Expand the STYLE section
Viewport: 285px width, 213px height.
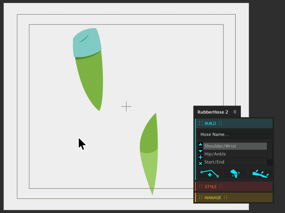click(x=211, y=186)
